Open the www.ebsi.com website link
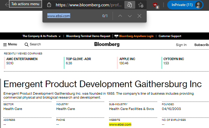The image size is (209, 128). click(x=120, y=124)
